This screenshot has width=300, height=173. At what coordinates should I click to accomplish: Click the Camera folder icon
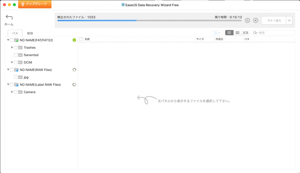(21, 92)
